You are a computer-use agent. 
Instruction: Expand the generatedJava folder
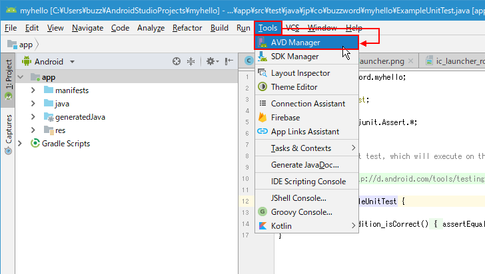coord(33,117)
